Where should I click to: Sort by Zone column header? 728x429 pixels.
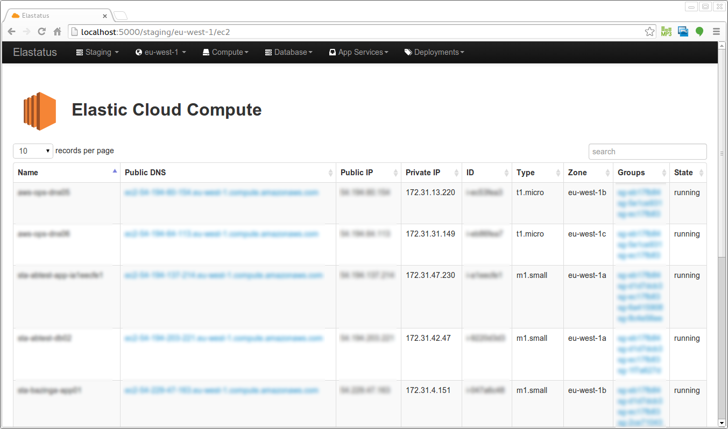pos(588,173)
